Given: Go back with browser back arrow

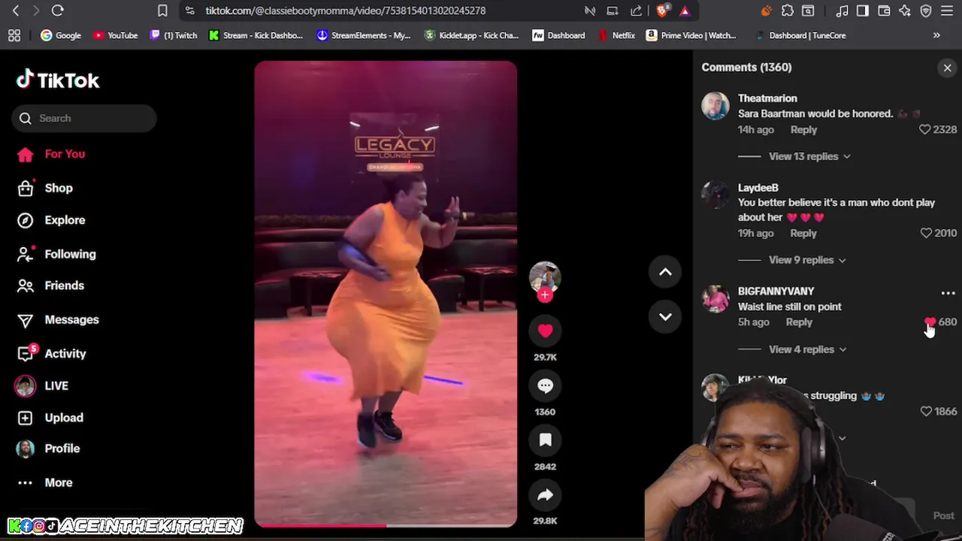Looking at the screenshot, I should coord(15,11).
